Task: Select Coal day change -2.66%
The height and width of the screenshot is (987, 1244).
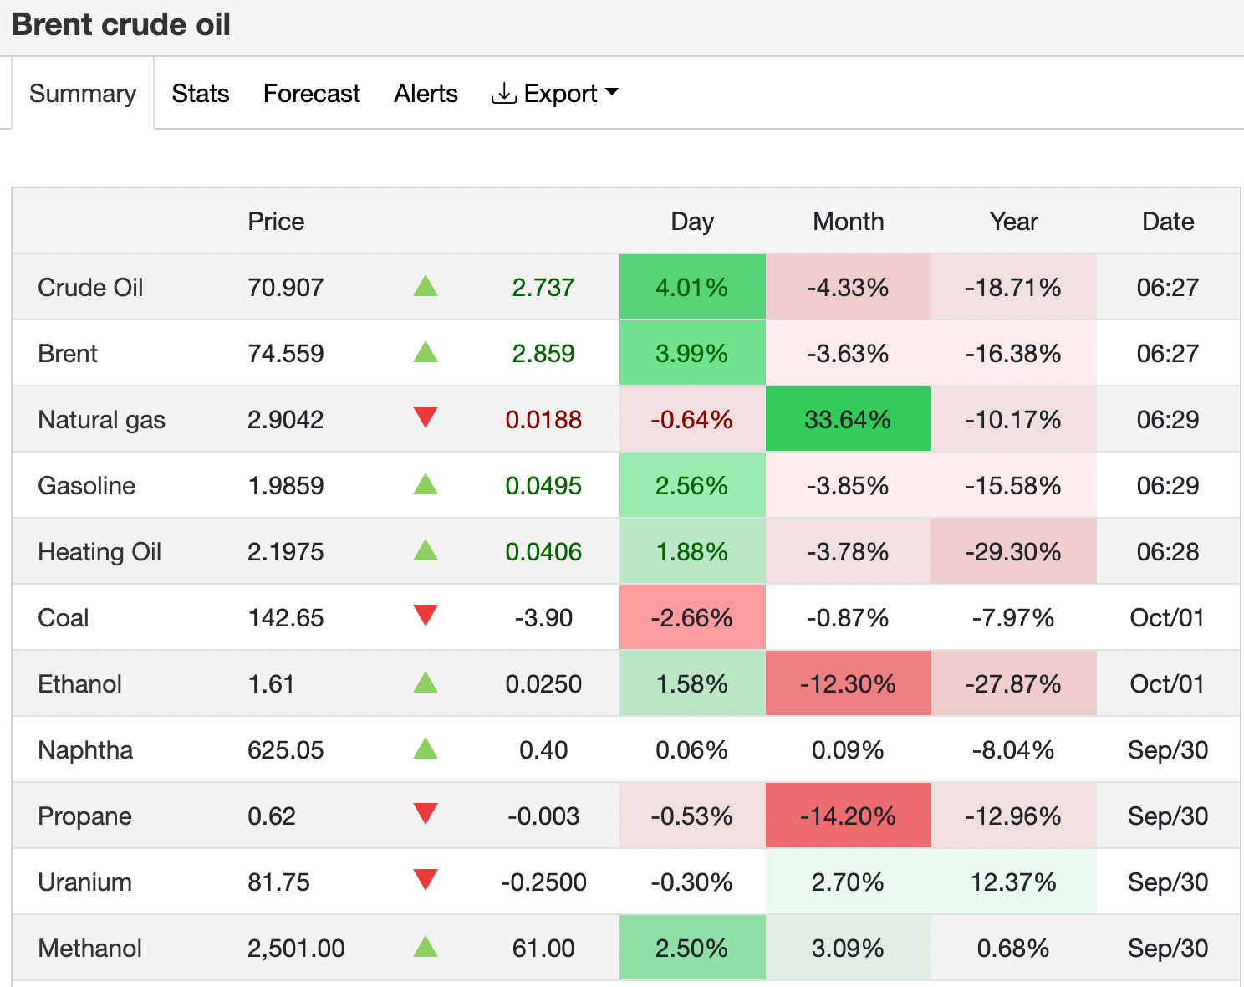Action: point(692,618)
